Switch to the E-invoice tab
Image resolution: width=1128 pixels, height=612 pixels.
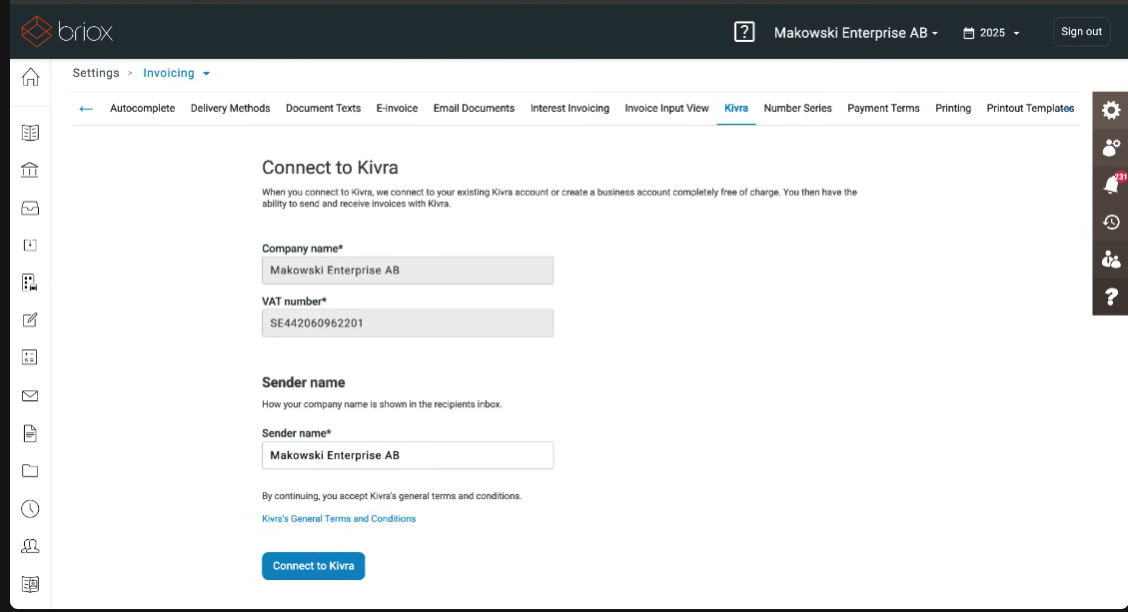click(x=397, y=108)
